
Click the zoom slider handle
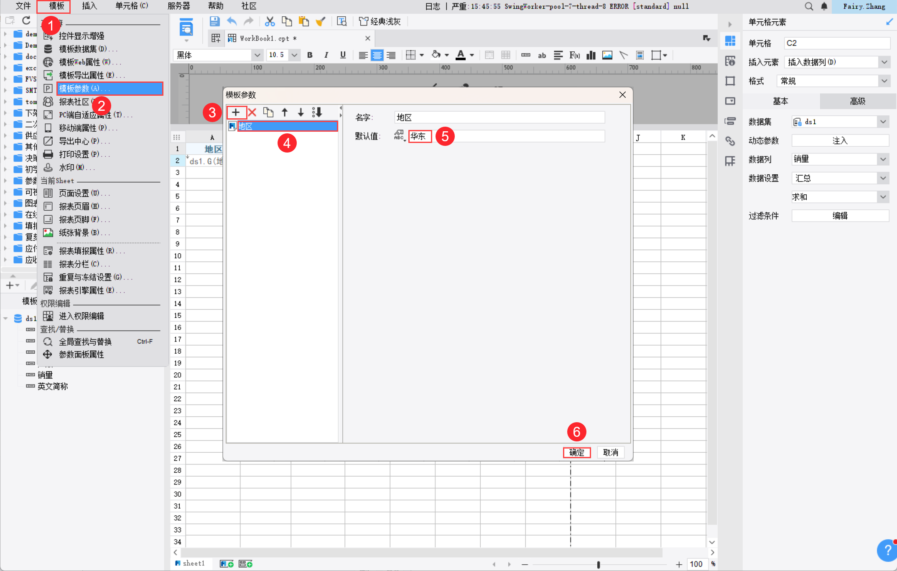[x=599, y=564]
